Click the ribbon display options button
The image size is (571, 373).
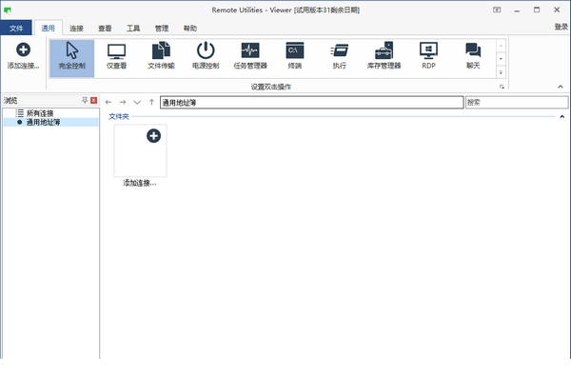tap(497, 10)
